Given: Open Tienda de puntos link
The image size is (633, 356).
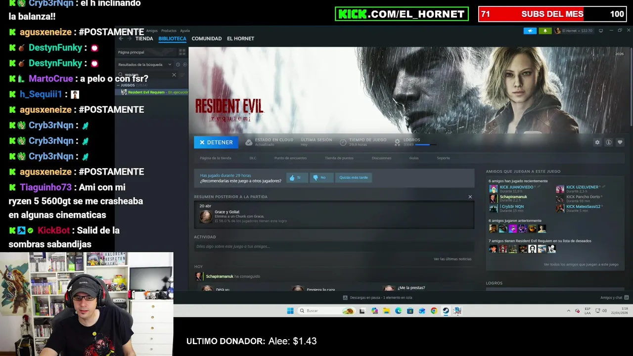Looking at the screenshot, I should 339,158.
